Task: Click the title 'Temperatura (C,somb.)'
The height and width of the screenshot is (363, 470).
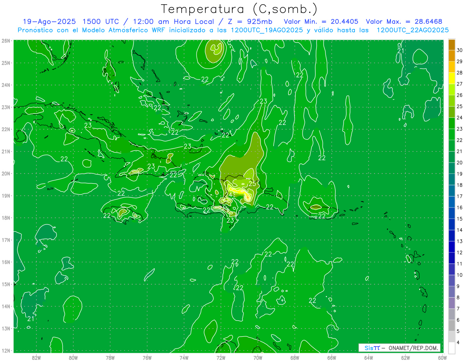Action: click(239, 9)
